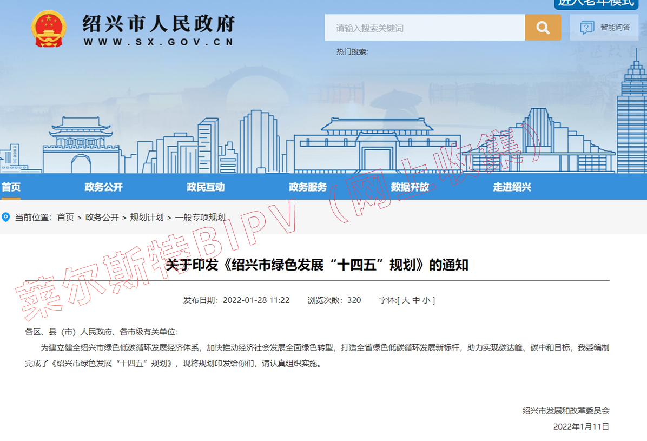Set font size to 小
Image resolution: width=647 pixels, height=441 pixels.
click(x=426, y=300)
